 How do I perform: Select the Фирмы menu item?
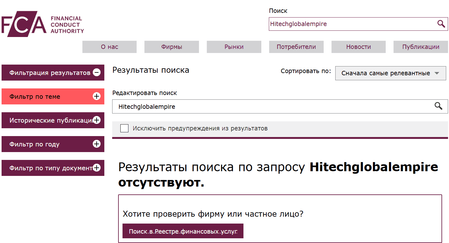pos(171,47)
